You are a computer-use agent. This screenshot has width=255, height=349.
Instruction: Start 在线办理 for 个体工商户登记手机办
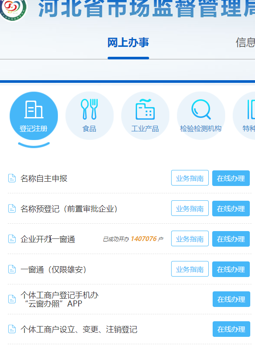click(x=231, y=299)
